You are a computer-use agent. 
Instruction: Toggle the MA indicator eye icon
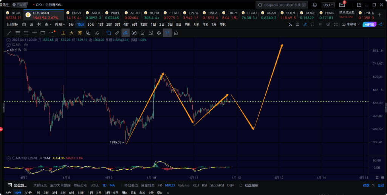click(x=26, y=45)
